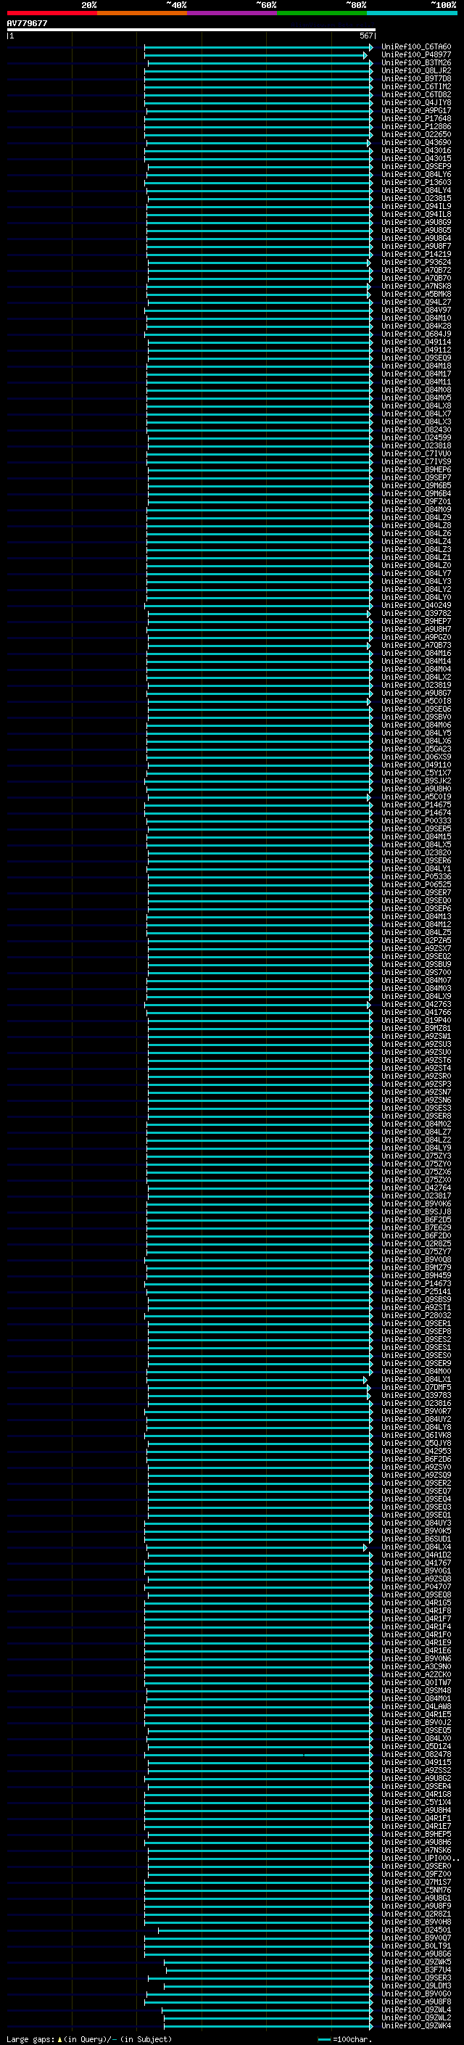This screenshot has height=2045, width=464.
Task: Select the UniRef100_P06525 label
Action: 415,884
